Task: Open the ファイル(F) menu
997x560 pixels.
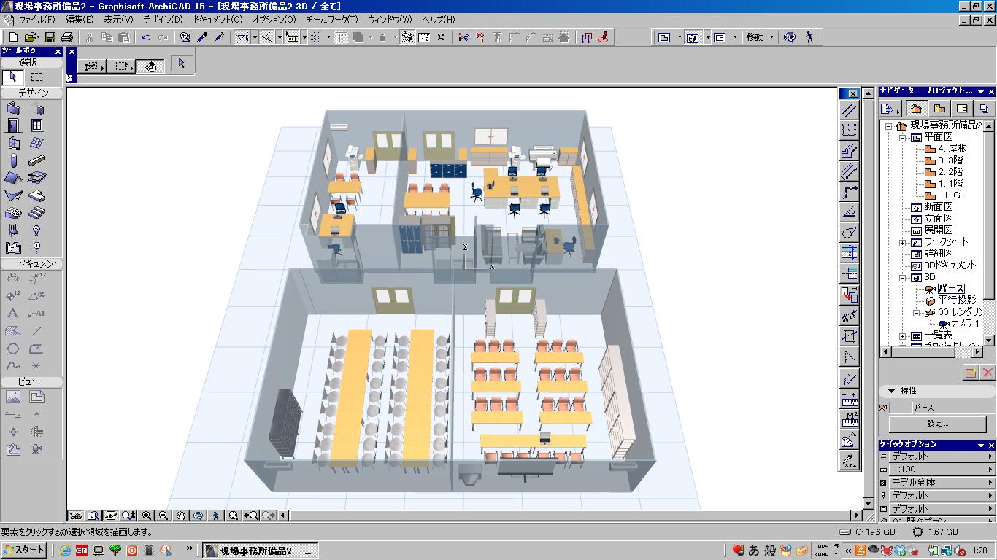Action: (x=36, y=20)
